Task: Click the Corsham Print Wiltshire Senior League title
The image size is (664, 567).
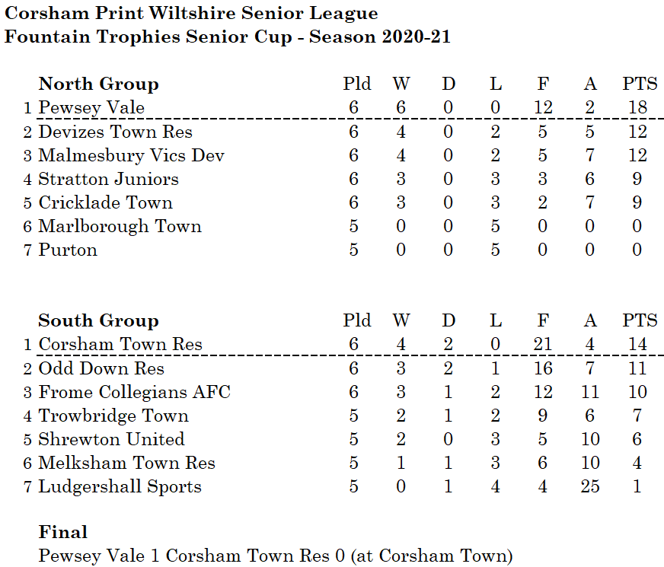Action: (191, 13)
